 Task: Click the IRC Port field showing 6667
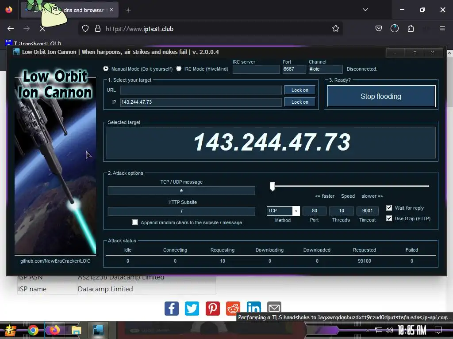point(294,69)
